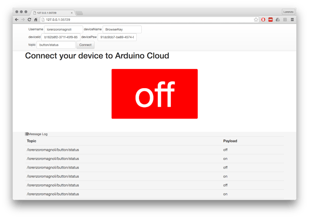
Task: Reload the current page
Action: tap(29, 20)
